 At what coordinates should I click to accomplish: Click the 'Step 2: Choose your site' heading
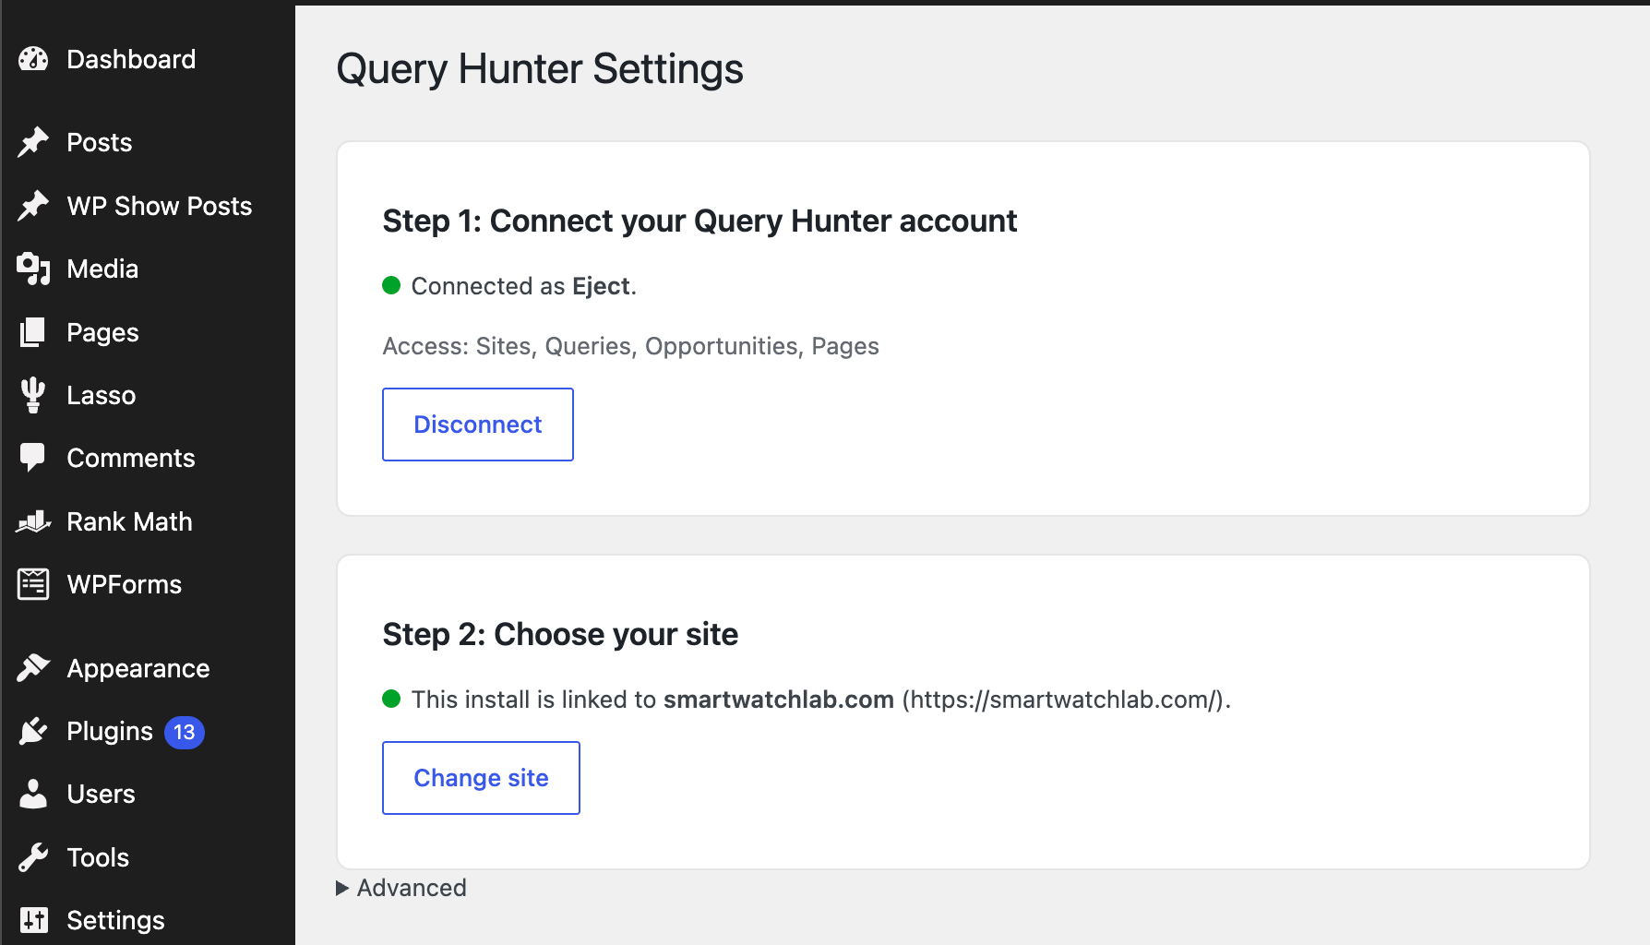tap(560, 635)
